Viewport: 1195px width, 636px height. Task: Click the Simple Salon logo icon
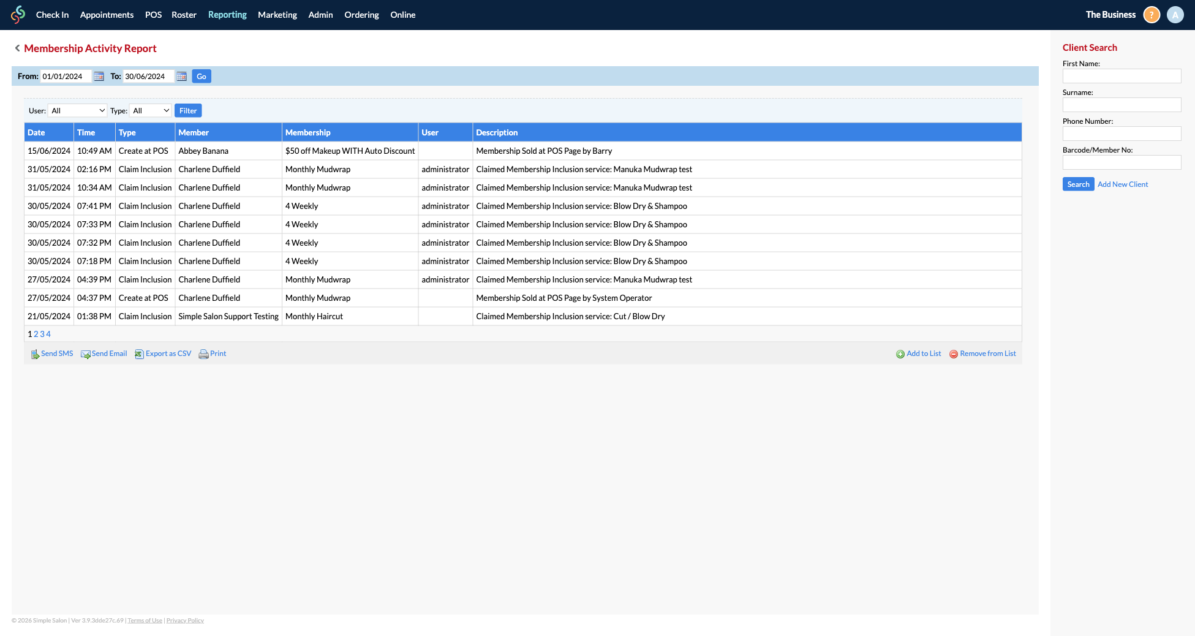pos(18,15)
